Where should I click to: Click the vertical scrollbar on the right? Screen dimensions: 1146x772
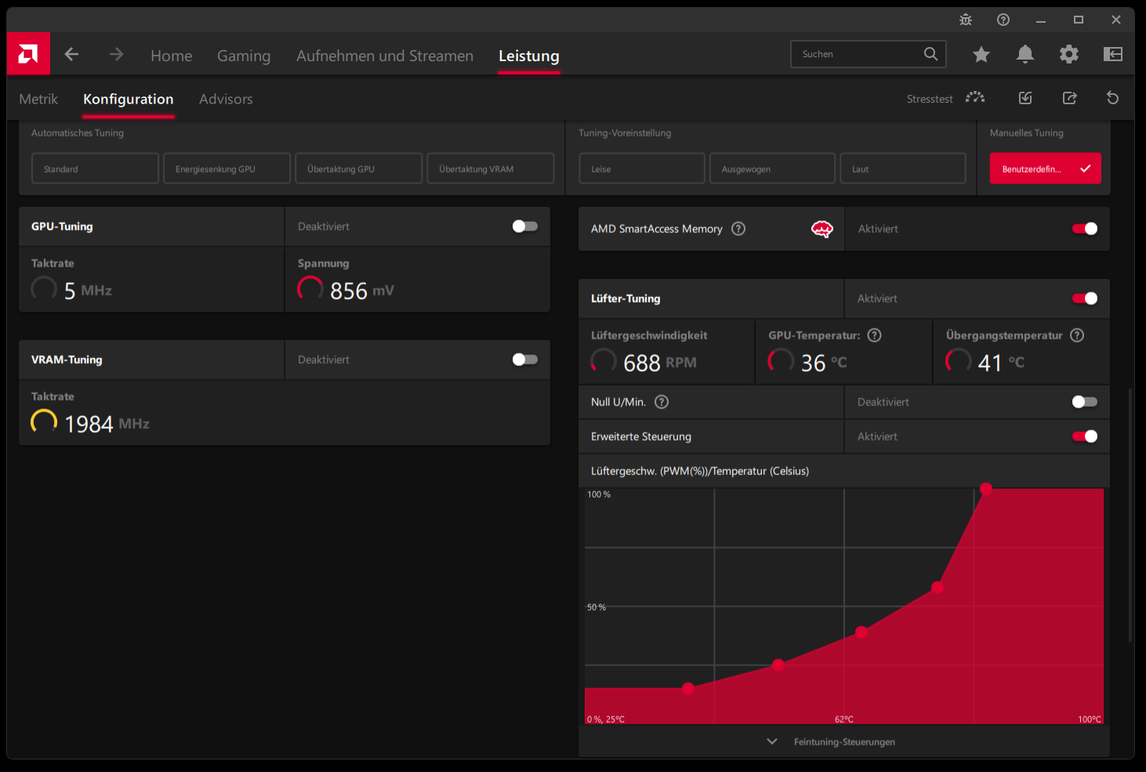(x=1130, y=515)
